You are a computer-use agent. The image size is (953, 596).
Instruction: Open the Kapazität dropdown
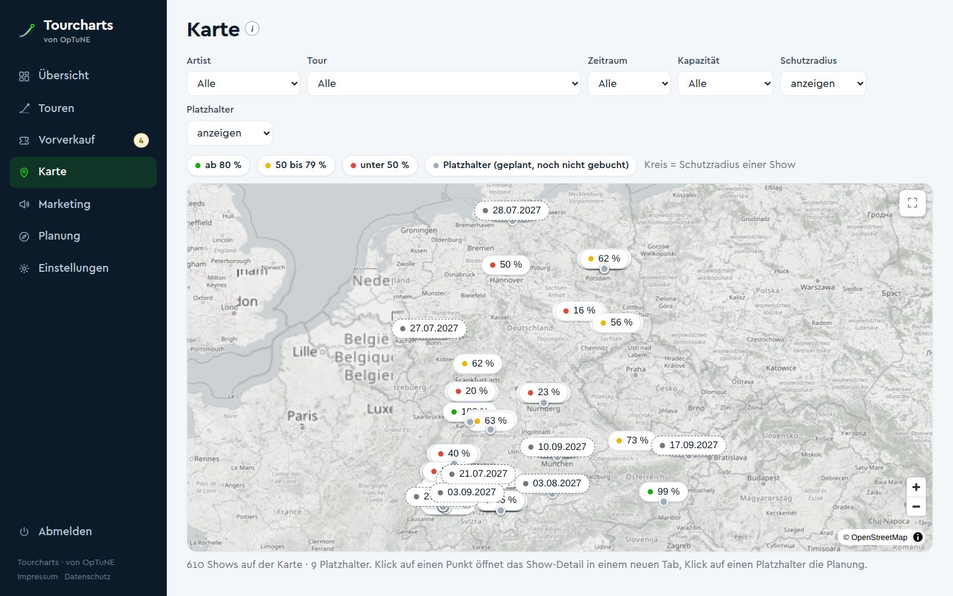pos(725,83)
